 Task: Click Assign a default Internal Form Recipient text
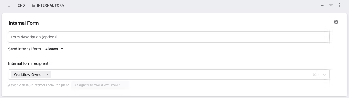tap(39, 85)
